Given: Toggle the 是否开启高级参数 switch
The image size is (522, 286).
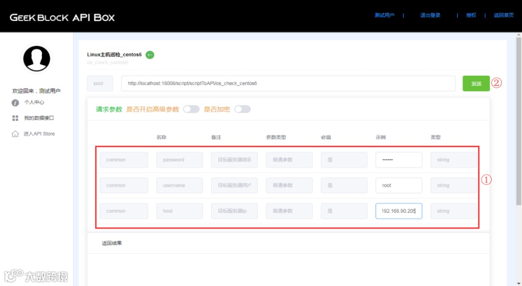Looking at the screenshot, I should [x=191, y=109].
